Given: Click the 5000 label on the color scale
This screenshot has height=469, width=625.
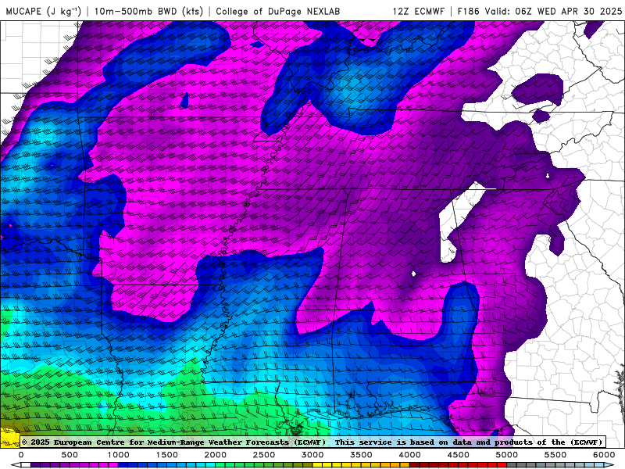Looking at the screenshot, I should (x=506, y=455).
